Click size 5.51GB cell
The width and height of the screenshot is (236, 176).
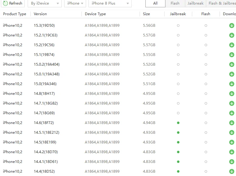pyautogui.click(x=149, y=84)
